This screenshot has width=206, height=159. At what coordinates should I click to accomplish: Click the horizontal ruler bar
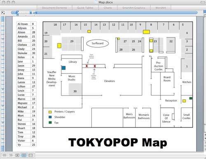(104, 13)
